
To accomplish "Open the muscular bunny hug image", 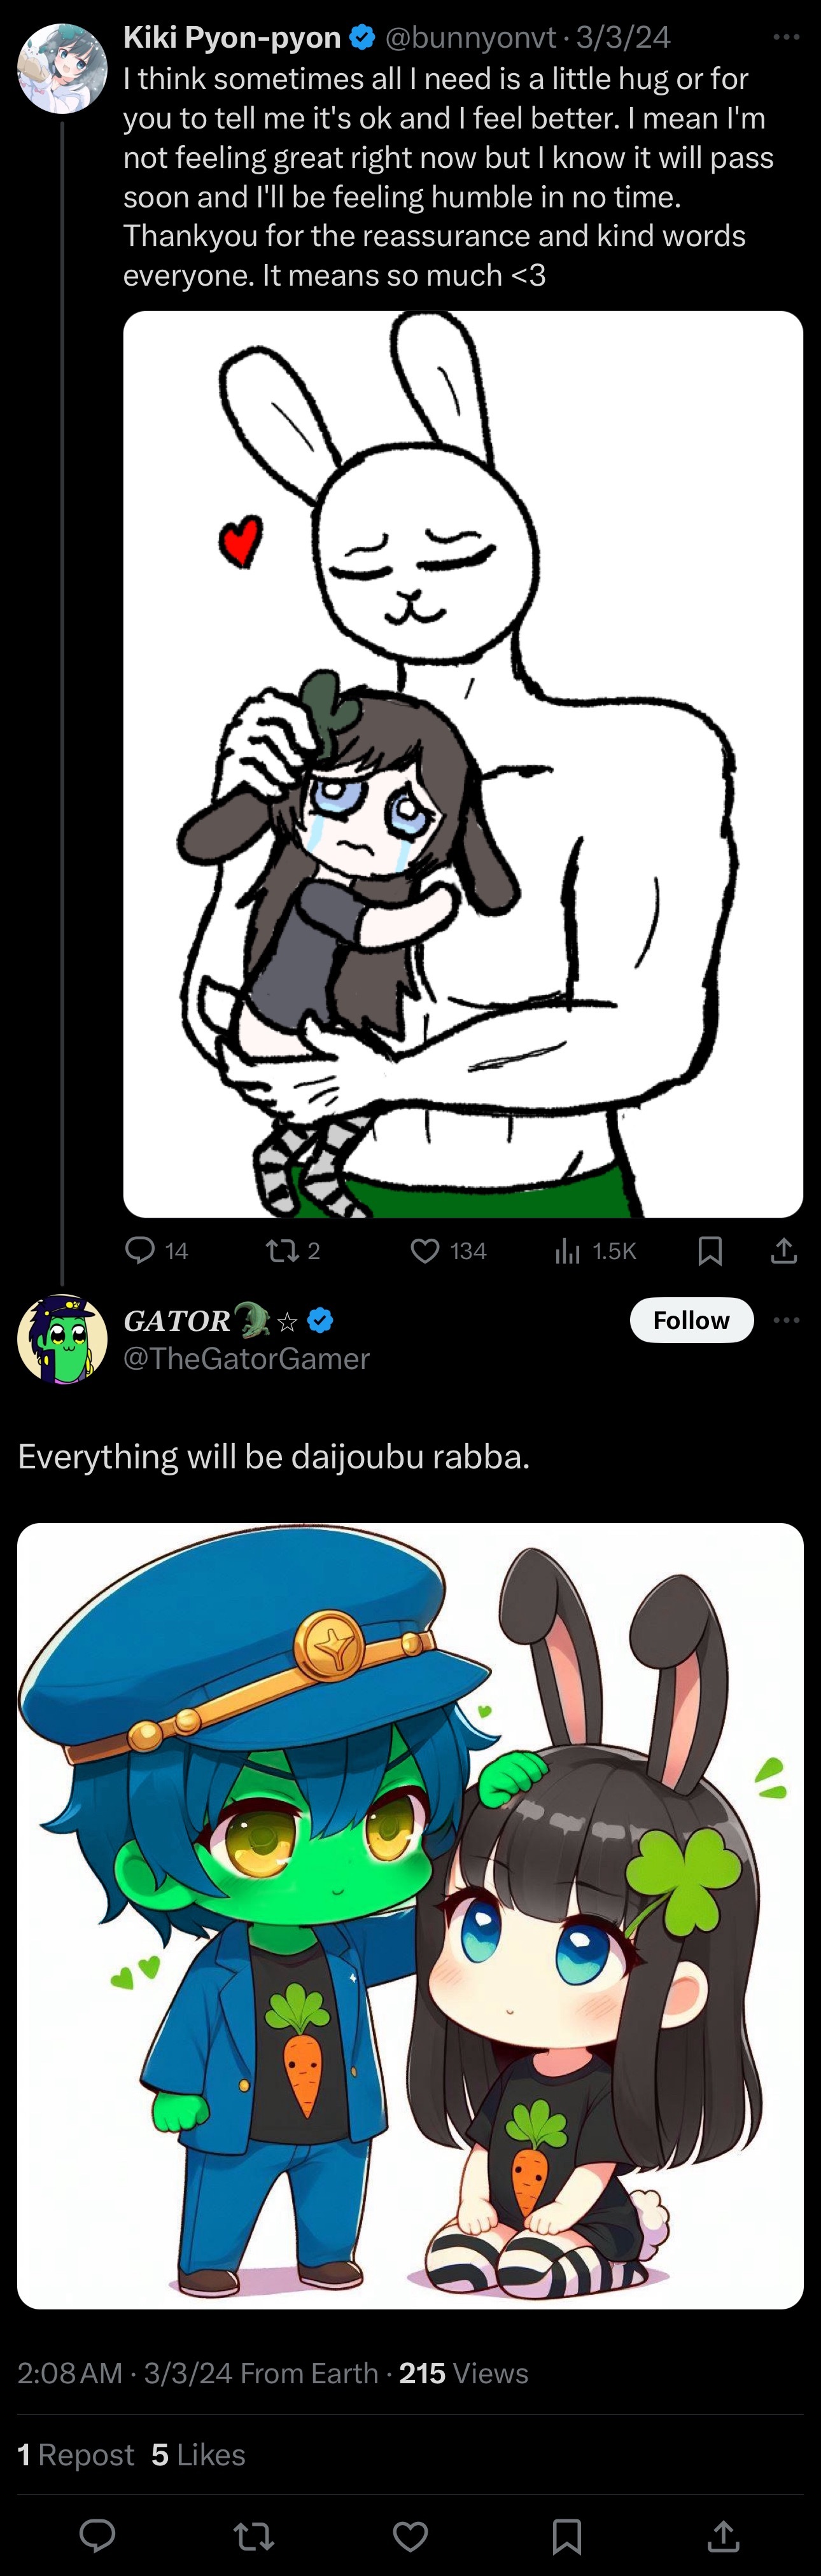I will (x=463, y=763).
